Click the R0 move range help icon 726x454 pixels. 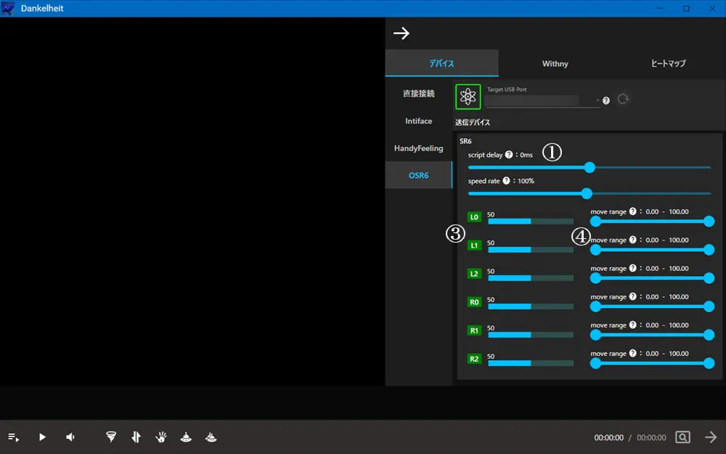click(x=633, y=296)
